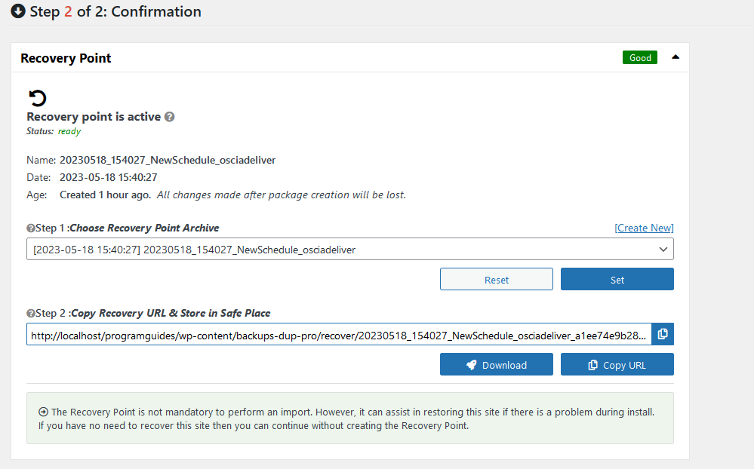Click the green "Good" status badge
This screenshot has height=469, width=754.
click(639, 57)
